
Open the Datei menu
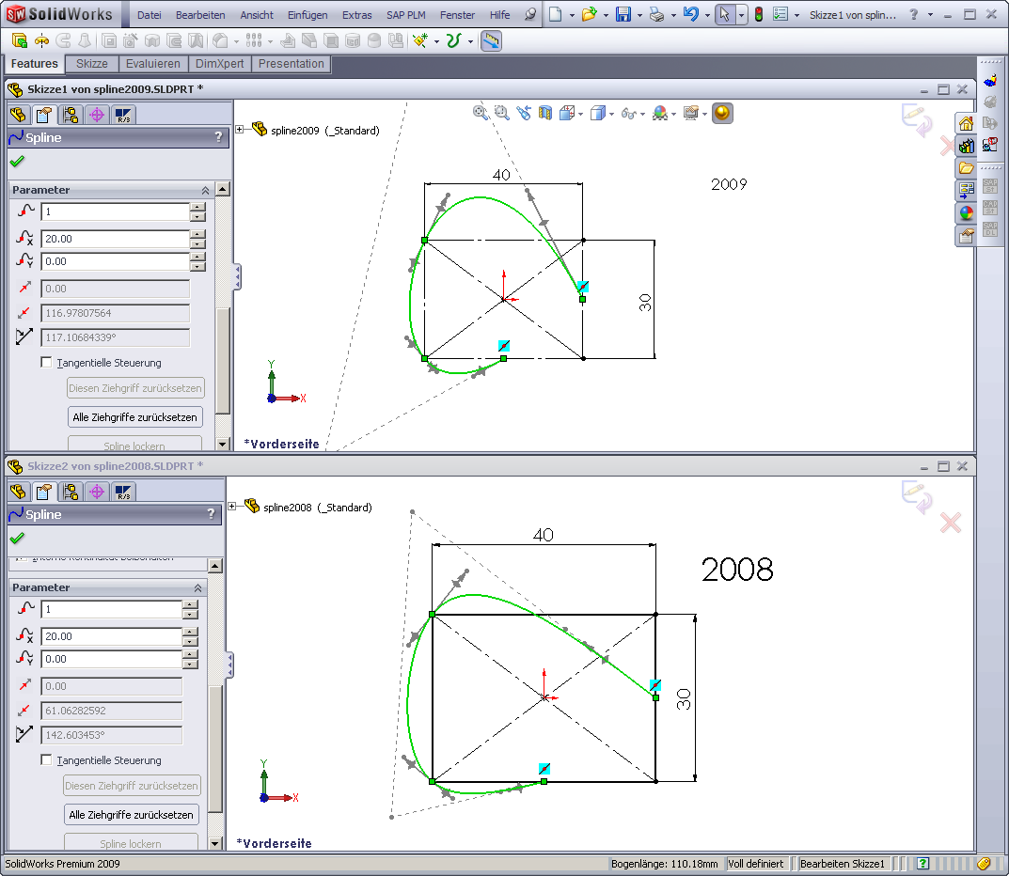[x=149, y=15]
